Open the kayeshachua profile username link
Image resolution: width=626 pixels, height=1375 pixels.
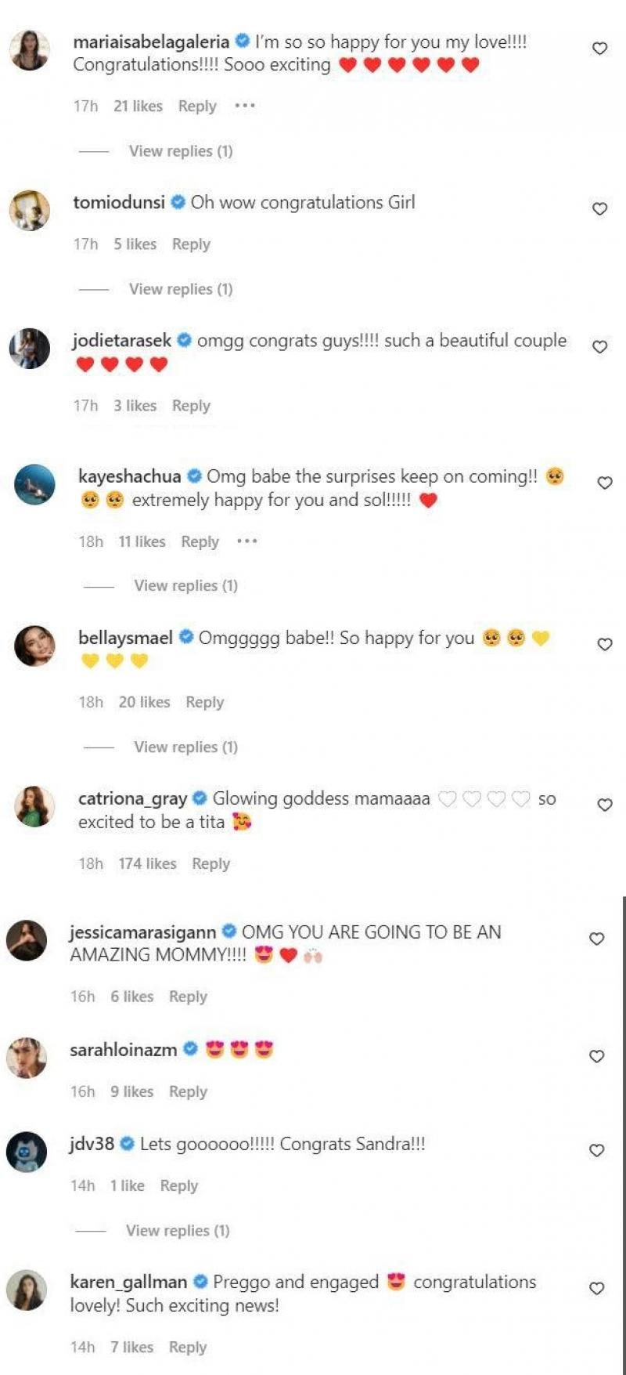tap(129, 476)
